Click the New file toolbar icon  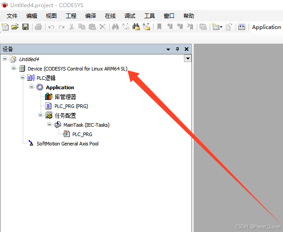[x=5, y=27]
